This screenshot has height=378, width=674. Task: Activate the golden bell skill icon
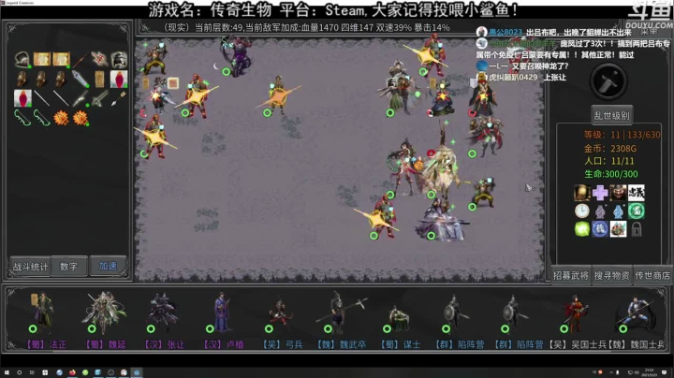[x=582, y=193]
